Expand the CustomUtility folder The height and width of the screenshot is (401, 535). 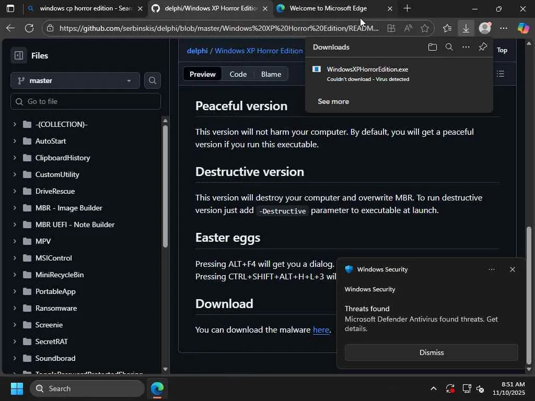click(x=15, y=174)
